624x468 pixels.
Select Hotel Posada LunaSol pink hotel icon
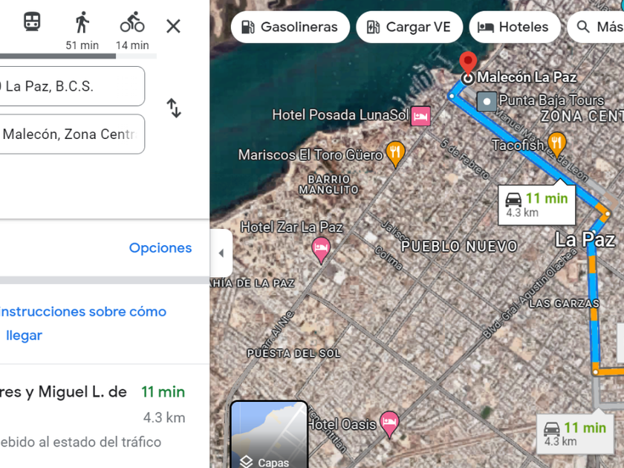(420, 116)
